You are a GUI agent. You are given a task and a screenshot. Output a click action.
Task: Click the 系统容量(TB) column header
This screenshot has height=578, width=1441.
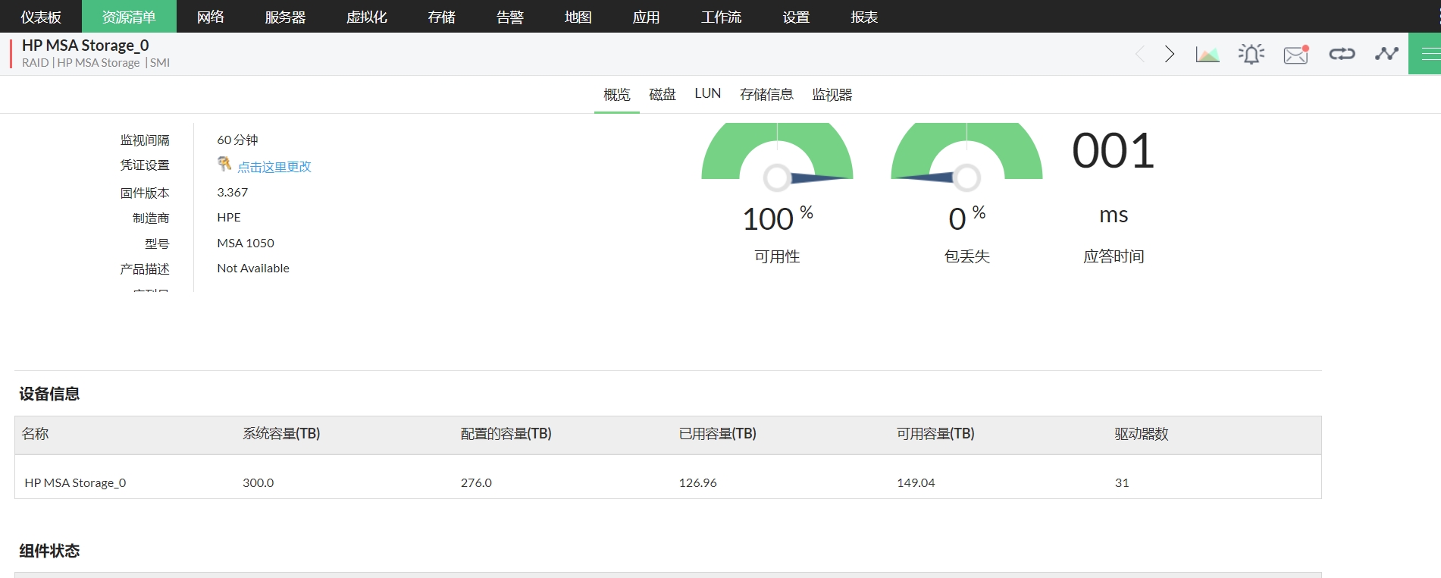[x=281, y=434]
